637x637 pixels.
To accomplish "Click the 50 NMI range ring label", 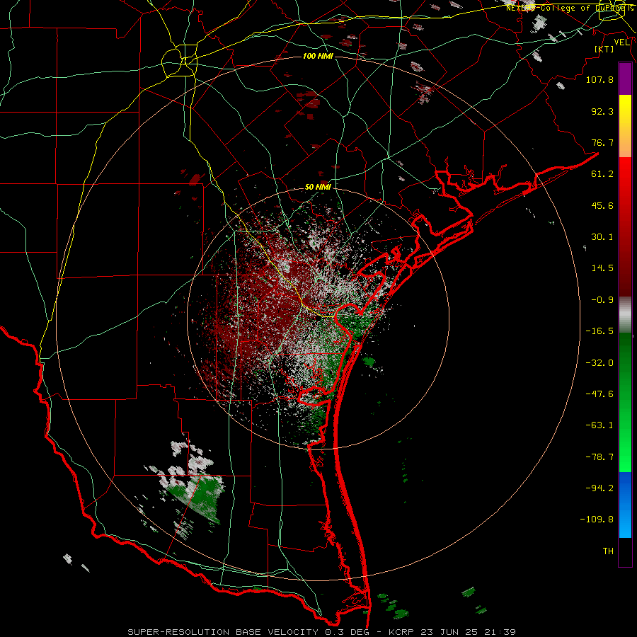I will [x=318, y=187].
